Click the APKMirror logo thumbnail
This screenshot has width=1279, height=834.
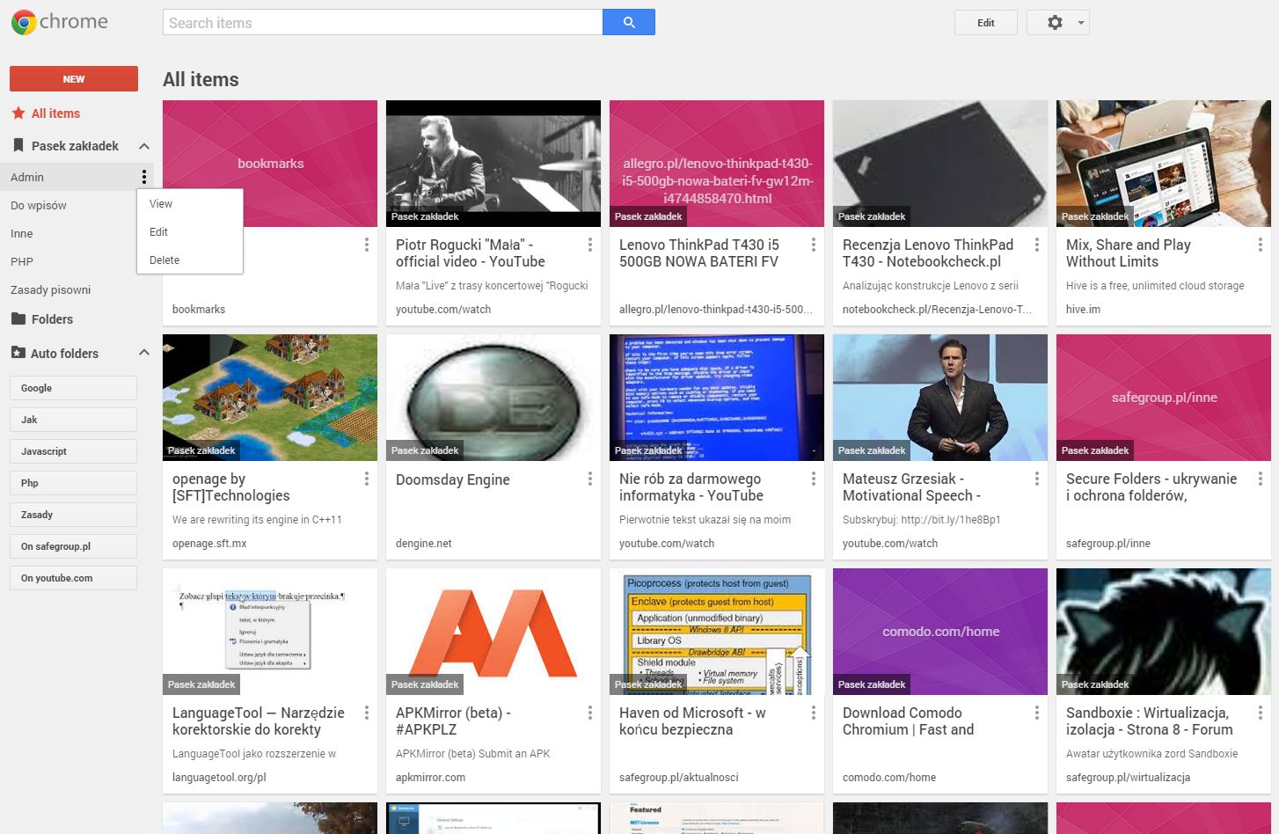coord(493,632)
